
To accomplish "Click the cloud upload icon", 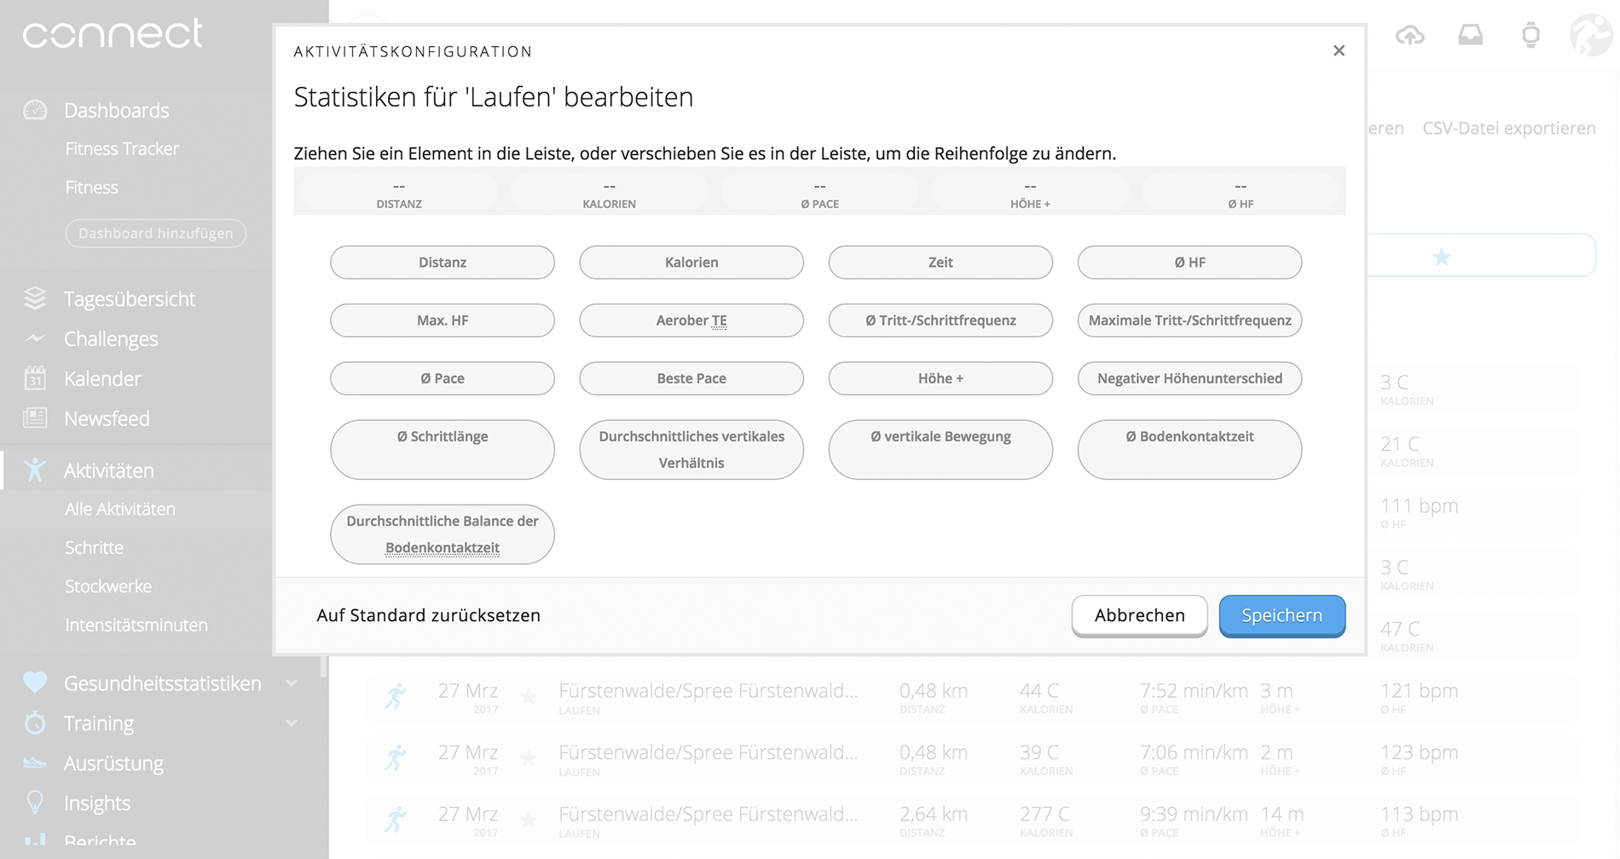I will pyautogui.click(x=1409, y=35).
